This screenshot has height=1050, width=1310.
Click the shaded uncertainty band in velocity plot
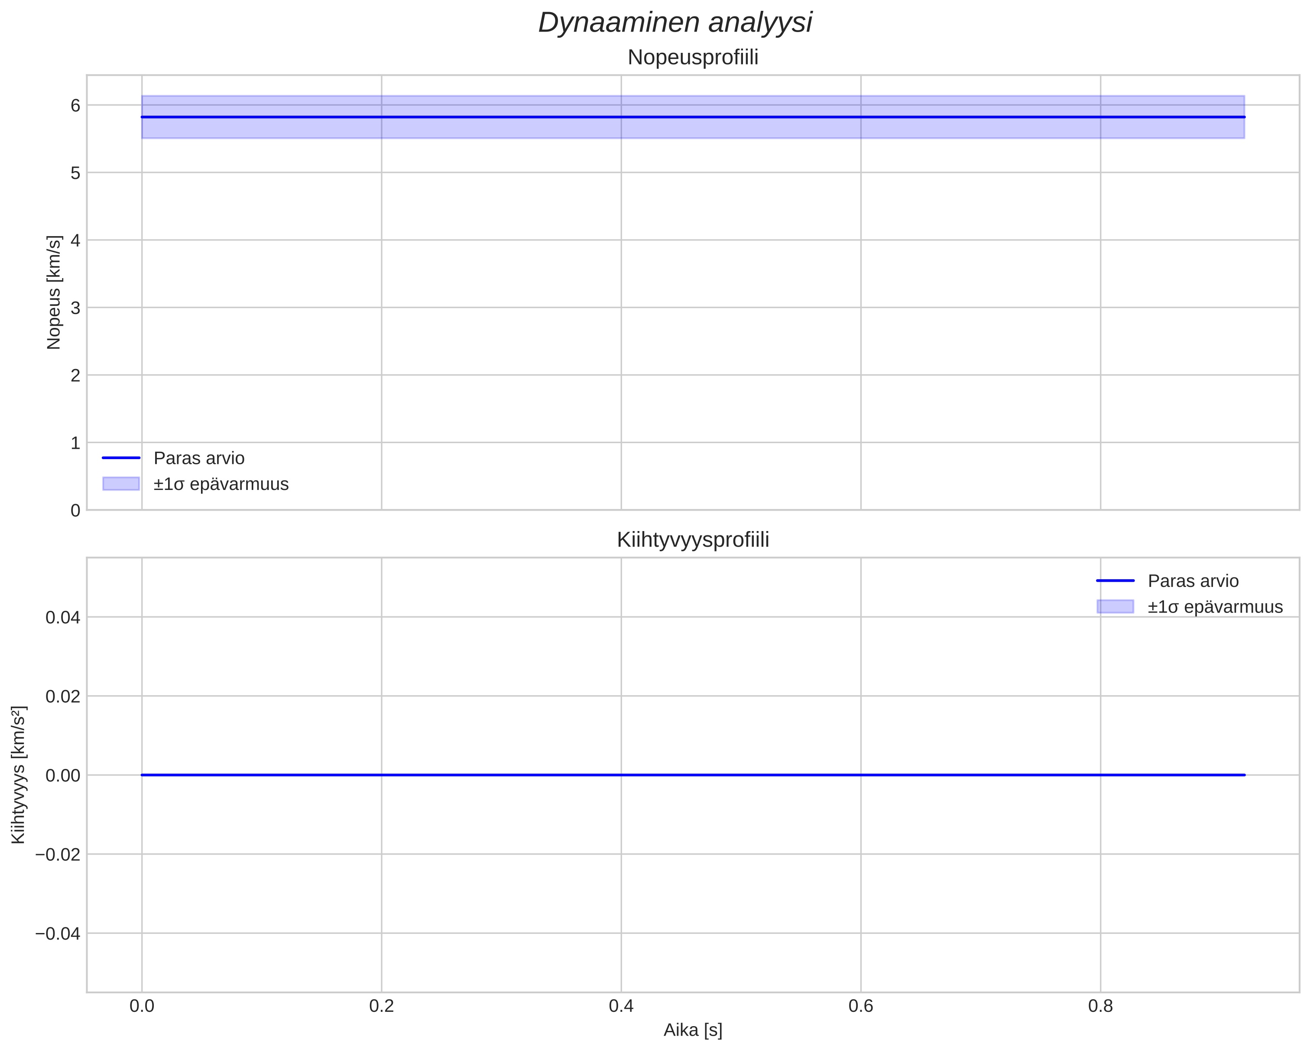tap(693, 129)
